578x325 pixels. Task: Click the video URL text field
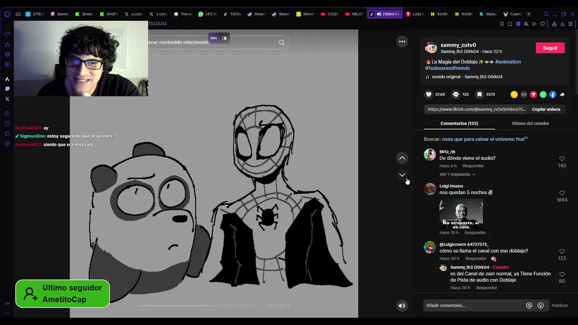tap(477, 109)
